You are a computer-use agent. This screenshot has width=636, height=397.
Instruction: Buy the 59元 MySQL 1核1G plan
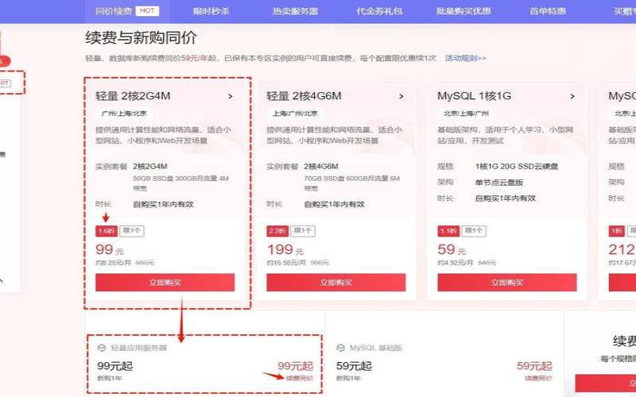(x=506, y=282)
